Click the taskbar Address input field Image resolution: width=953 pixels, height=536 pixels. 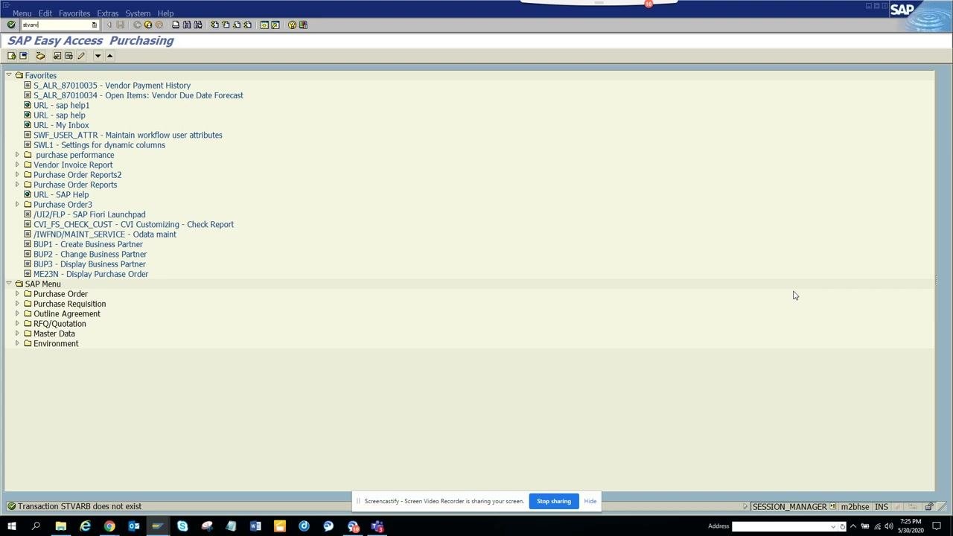pyautogui.click(x=784, y=526)
